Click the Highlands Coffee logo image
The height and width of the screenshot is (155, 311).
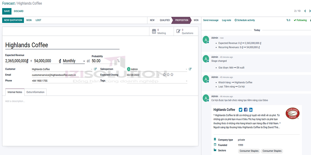pyautogui.click(x=292, y=113)
